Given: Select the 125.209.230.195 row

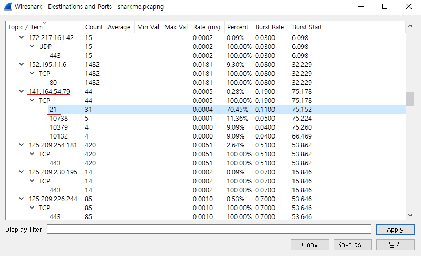Looking at the screenshot, I should (x=205, y=172).
